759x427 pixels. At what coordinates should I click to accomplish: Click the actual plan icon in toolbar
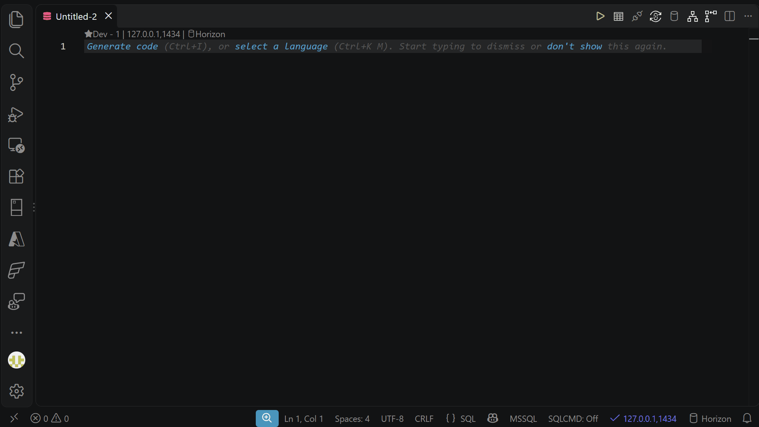point(711,17)
